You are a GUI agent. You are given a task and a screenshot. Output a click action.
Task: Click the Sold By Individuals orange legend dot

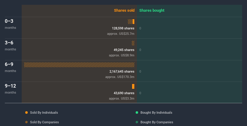point(26,112)
